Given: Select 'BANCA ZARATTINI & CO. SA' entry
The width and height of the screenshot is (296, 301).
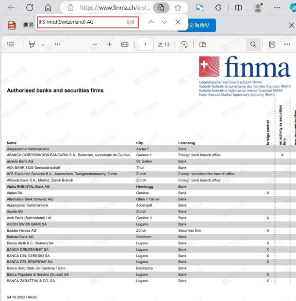Looking at the screenshot, I should (x=31, y=281).
